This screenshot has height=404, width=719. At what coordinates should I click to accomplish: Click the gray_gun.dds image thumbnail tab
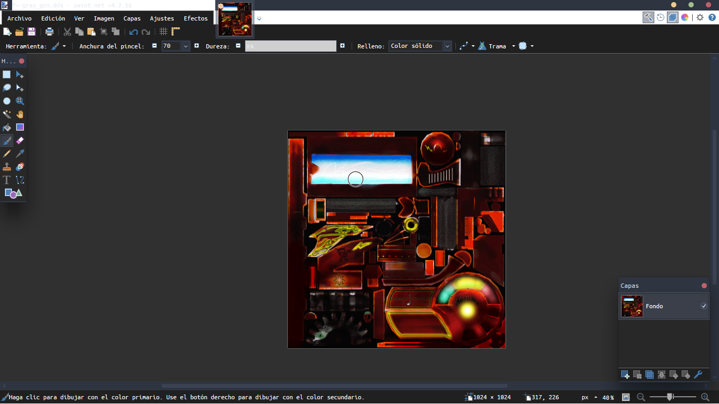235,19
